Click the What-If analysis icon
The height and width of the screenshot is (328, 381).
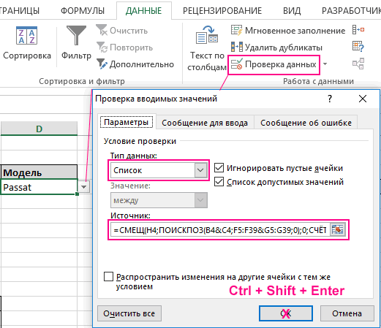tap(358, 47)
